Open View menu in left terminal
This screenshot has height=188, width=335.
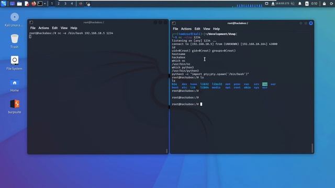64,28
